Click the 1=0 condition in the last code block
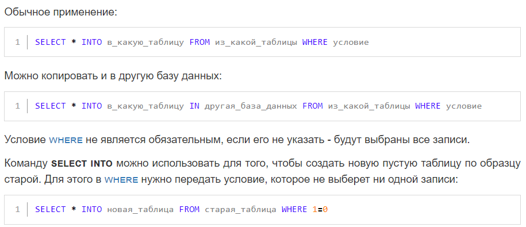 320,210
